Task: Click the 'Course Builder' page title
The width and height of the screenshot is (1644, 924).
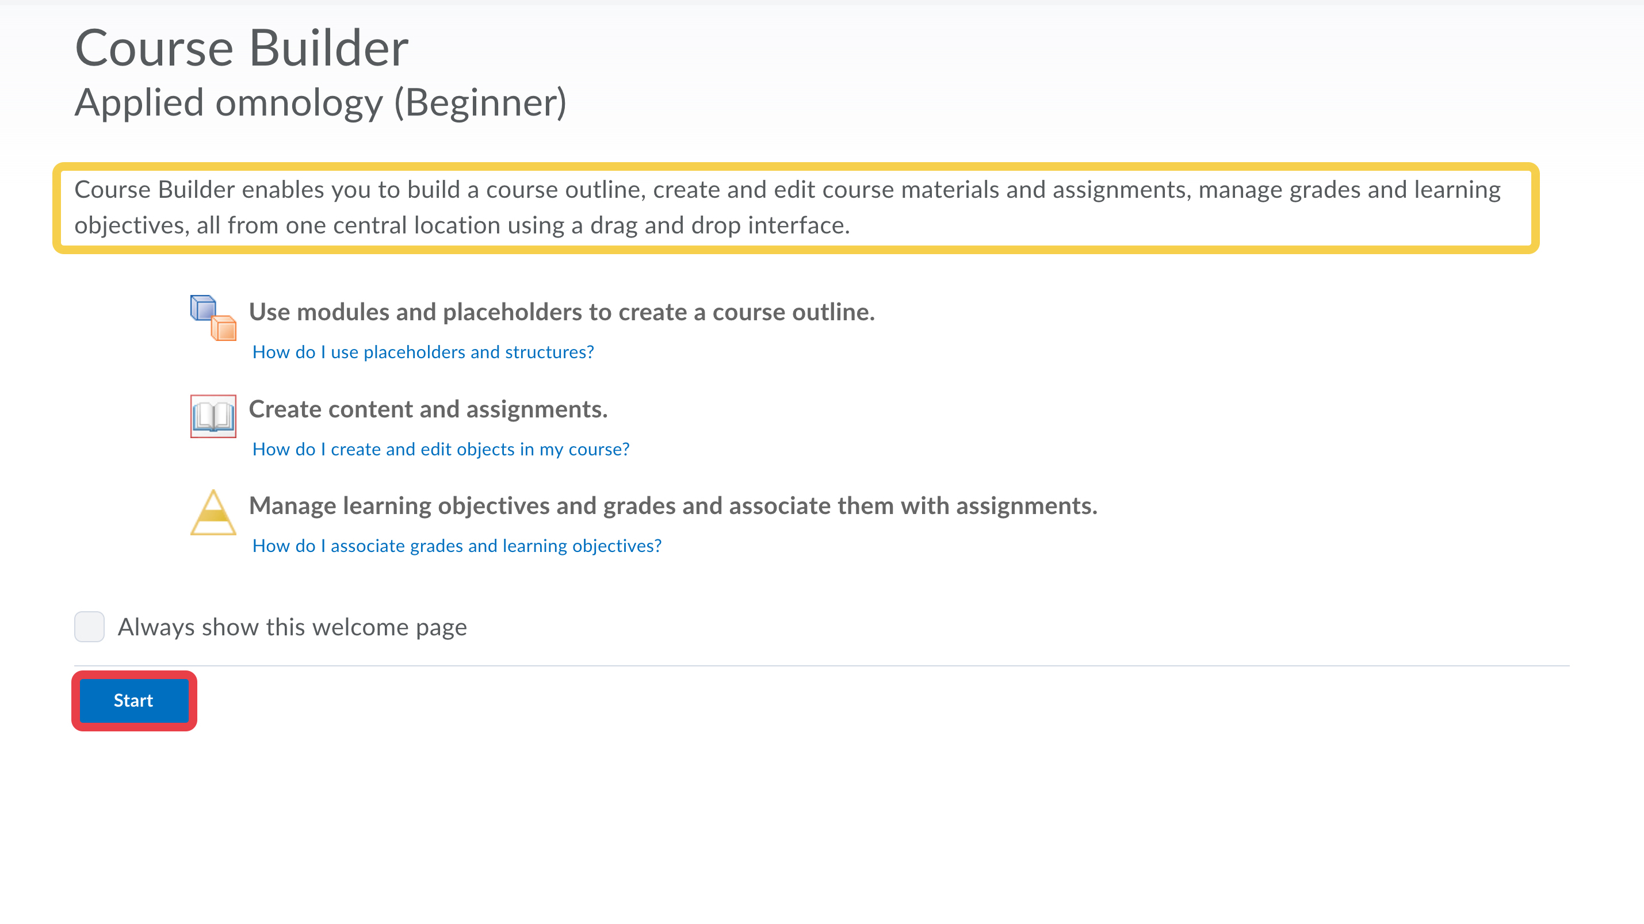Action: 242,48
